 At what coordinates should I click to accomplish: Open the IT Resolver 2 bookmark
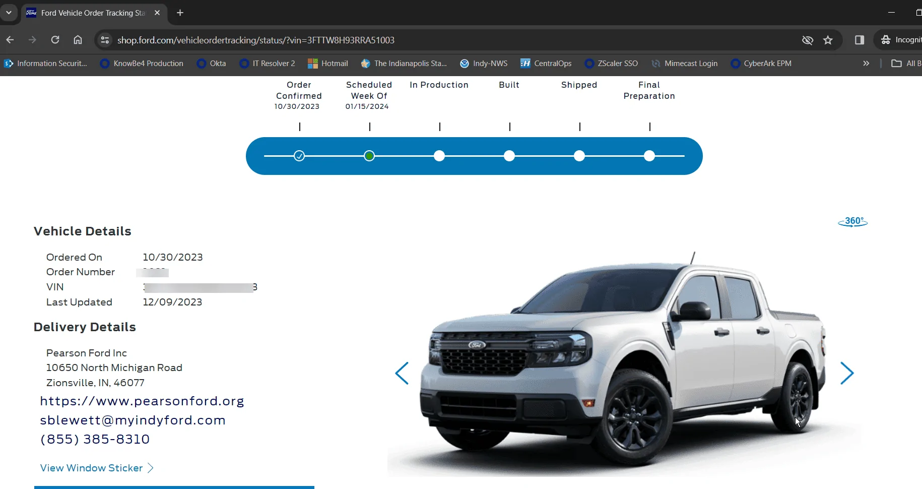coord(267,64)
